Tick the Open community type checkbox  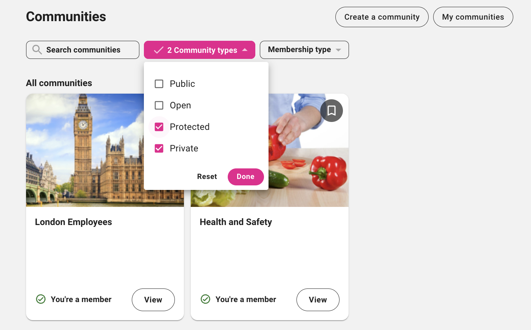click(x=159, y=105)
